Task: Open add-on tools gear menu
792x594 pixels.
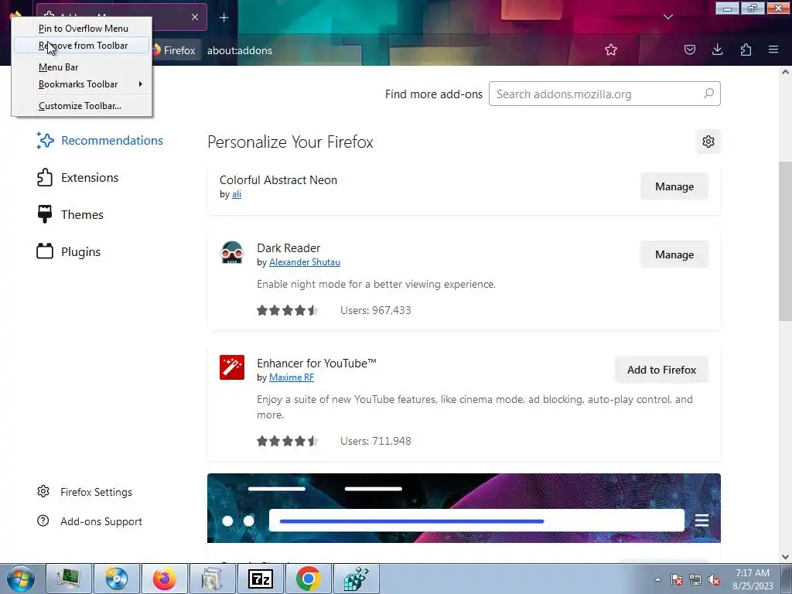Action: [708, 142]
